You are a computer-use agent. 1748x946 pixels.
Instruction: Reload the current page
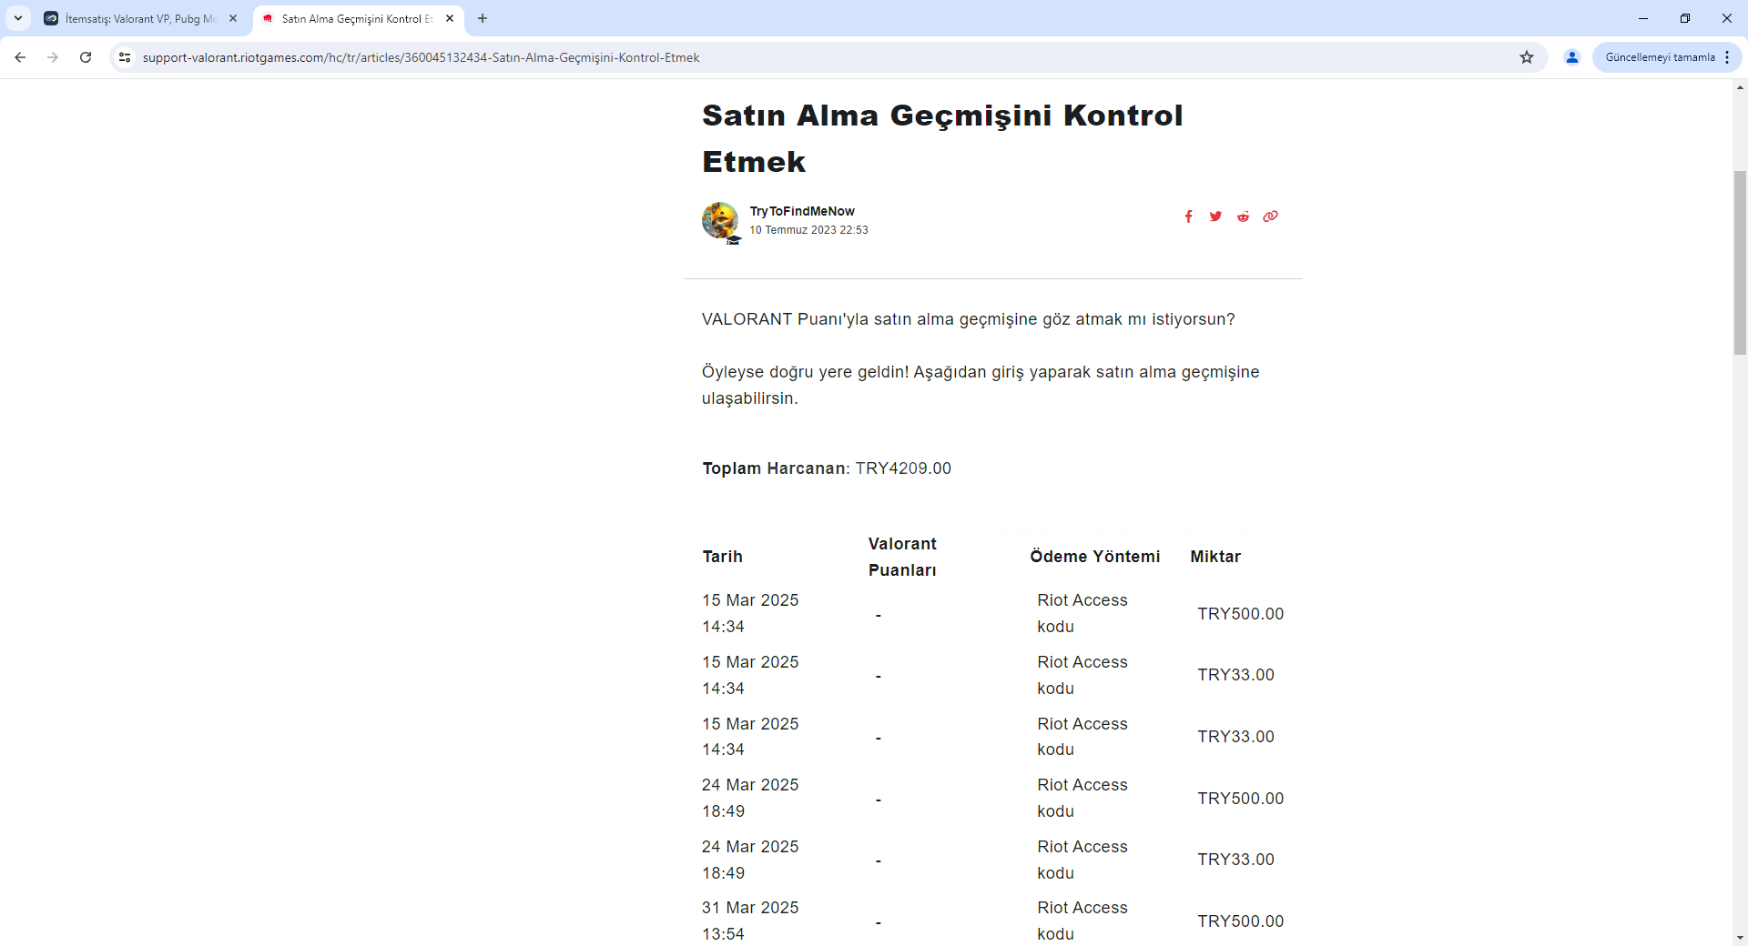(x=86, y=57)
